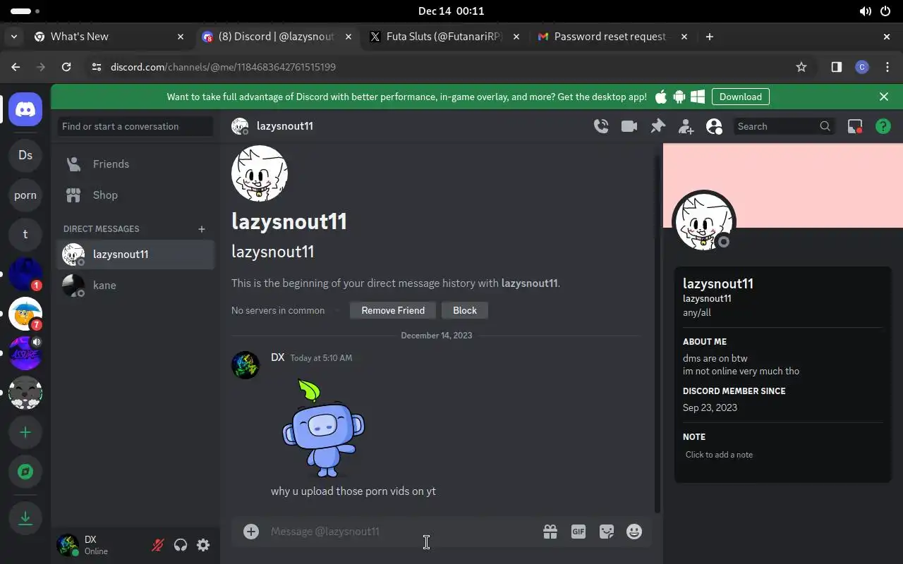Start a video call icon
The width and height of the screenshot is (903, 564).
pyautogui.click(x=629, y=126)
